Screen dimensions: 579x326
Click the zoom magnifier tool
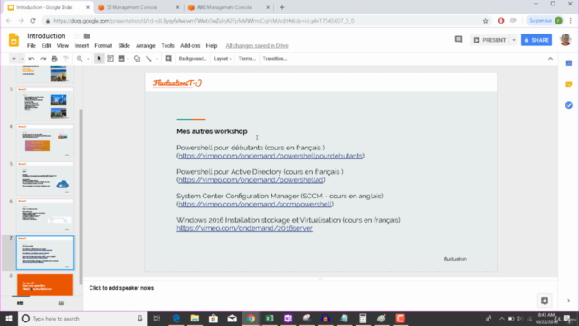tap(80, 58)
